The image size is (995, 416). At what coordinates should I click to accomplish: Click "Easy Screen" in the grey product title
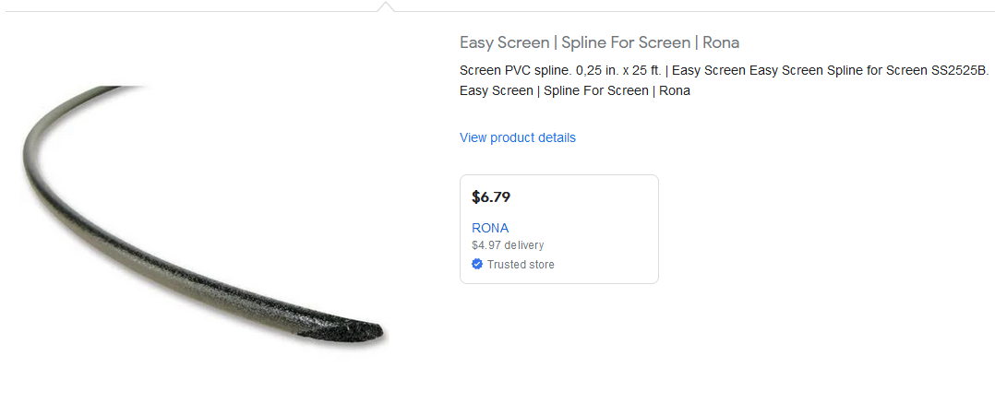(x=503, y=42)
